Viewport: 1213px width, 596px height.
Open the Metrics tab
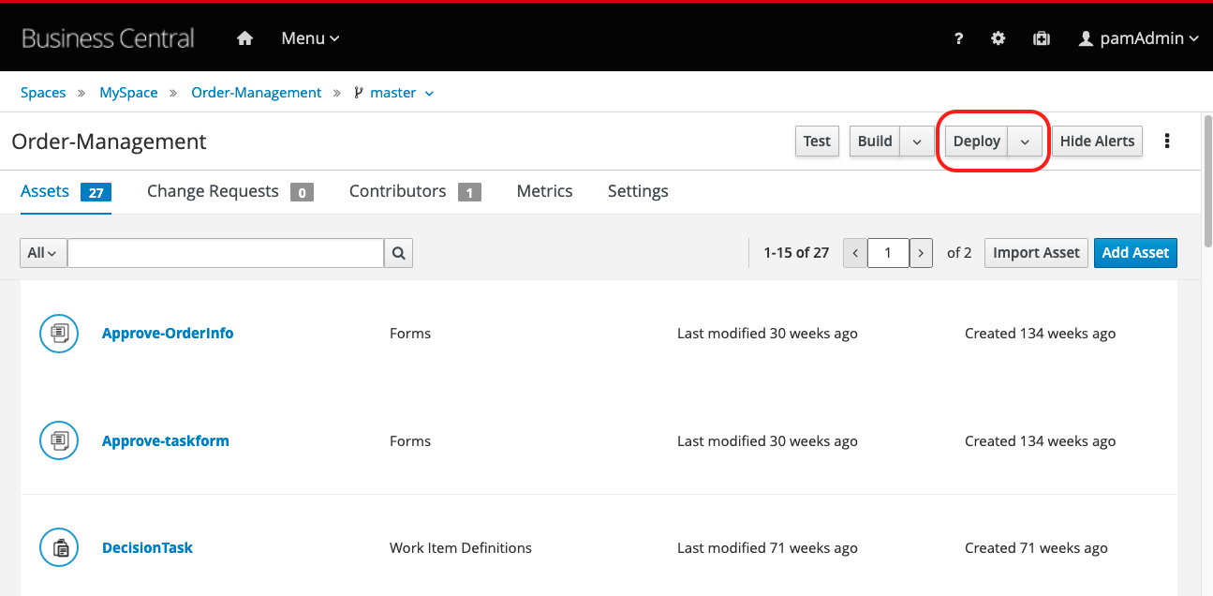pyautogui.click(x=544, y=191)
